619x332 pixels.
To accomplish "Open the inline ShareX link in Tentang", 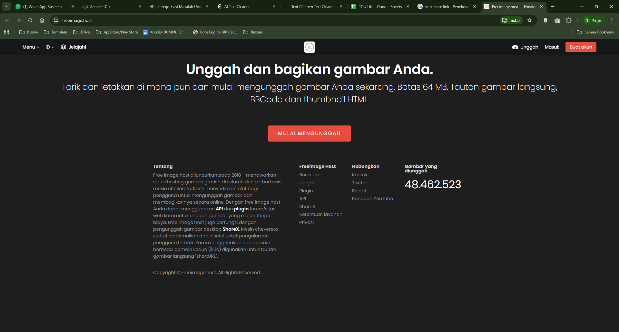I will pos(231,229).
